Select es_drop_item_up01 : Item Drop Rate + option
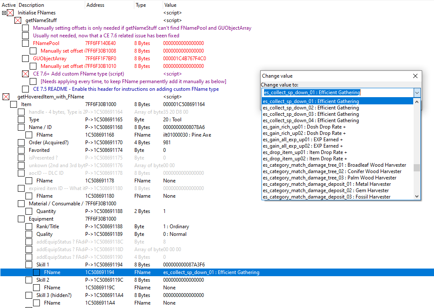This screenshot has height=308, width=434. tap(338, 152)
